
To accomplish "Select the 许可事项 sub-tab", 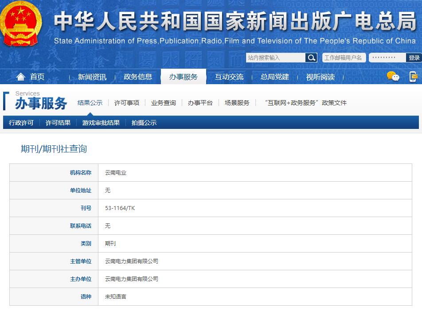I will tap(127, 103).
